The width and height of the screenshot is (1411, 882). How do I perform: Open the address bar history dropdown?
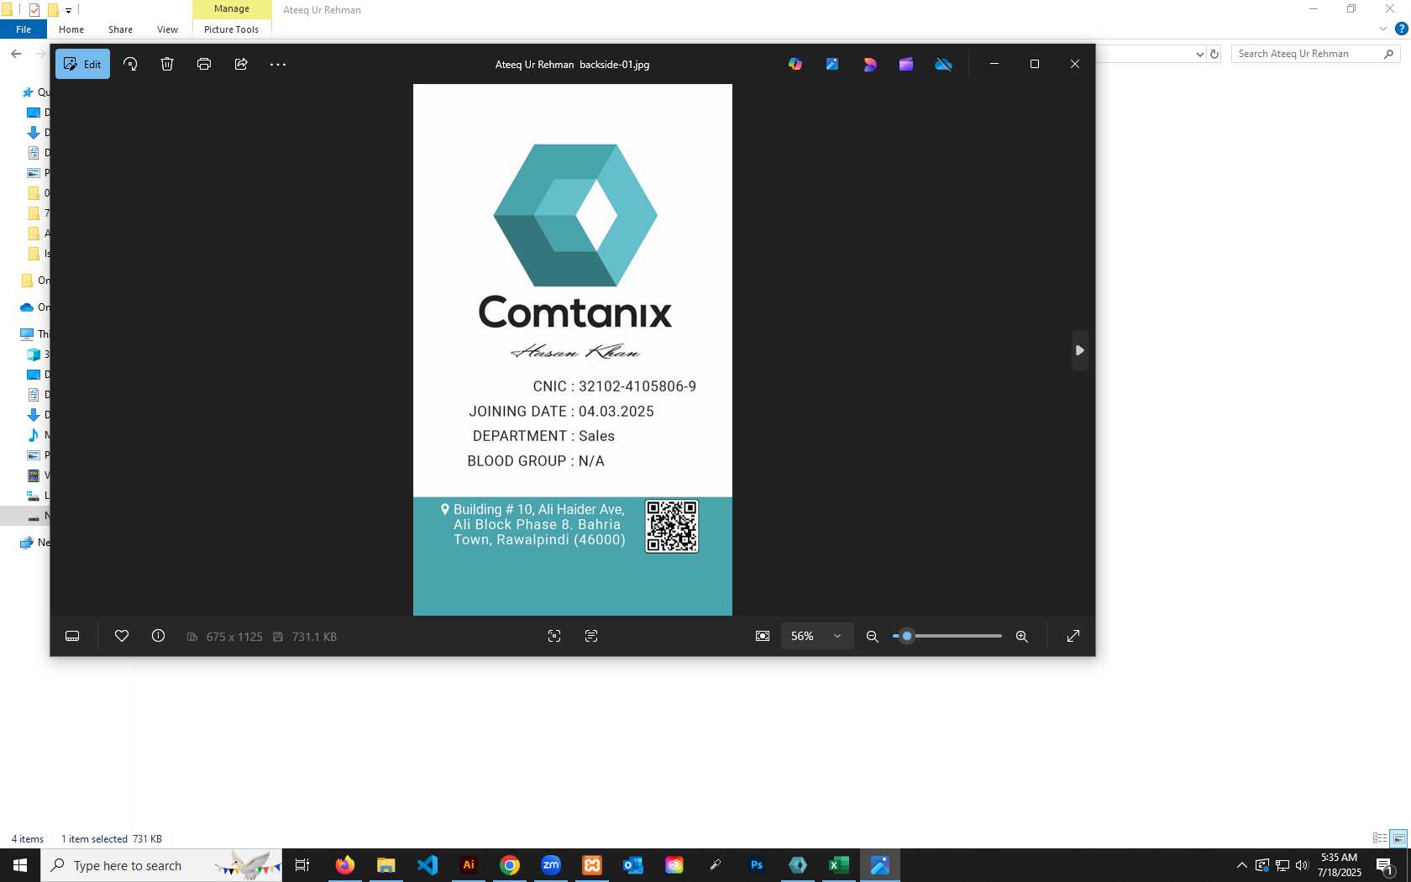point(1199,54)
